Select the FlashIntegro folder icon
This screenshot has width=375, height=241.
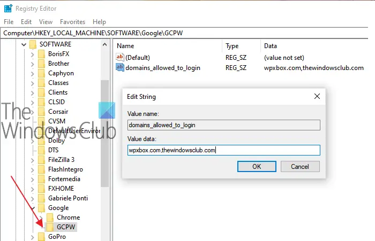click(41, 169)
